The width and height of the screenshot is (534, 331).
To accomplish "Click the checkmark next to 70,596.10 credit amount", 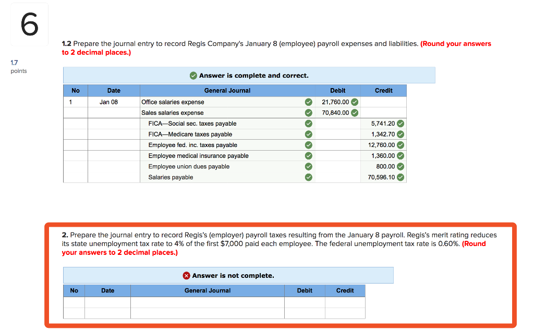I will (x=400, y=177).
